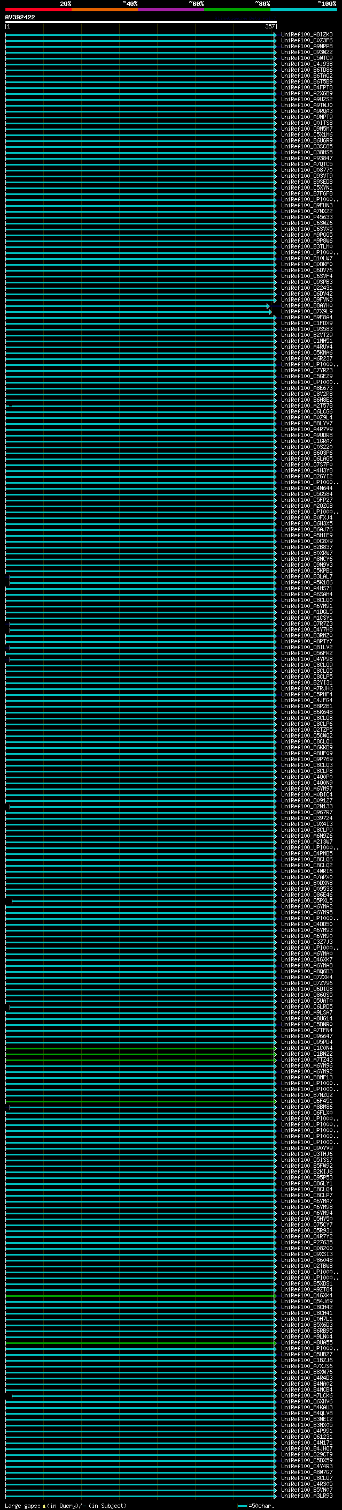The image size is (342, 1510).
Task: Select hit label UniRef100_Q7R7Z3
Action: click(307, 623)
